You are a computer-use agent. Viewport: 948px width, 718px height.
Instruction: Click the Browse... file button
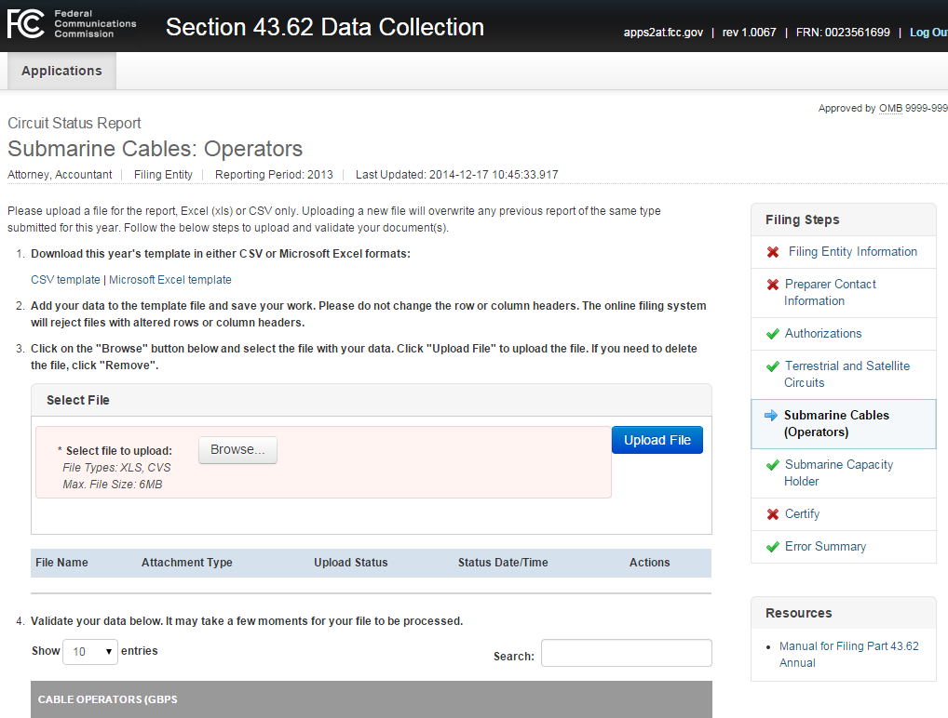pos(237,450)
